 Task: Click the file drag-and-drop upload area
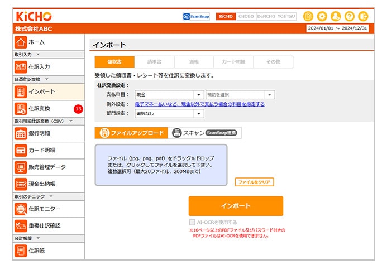pos(161,165)
